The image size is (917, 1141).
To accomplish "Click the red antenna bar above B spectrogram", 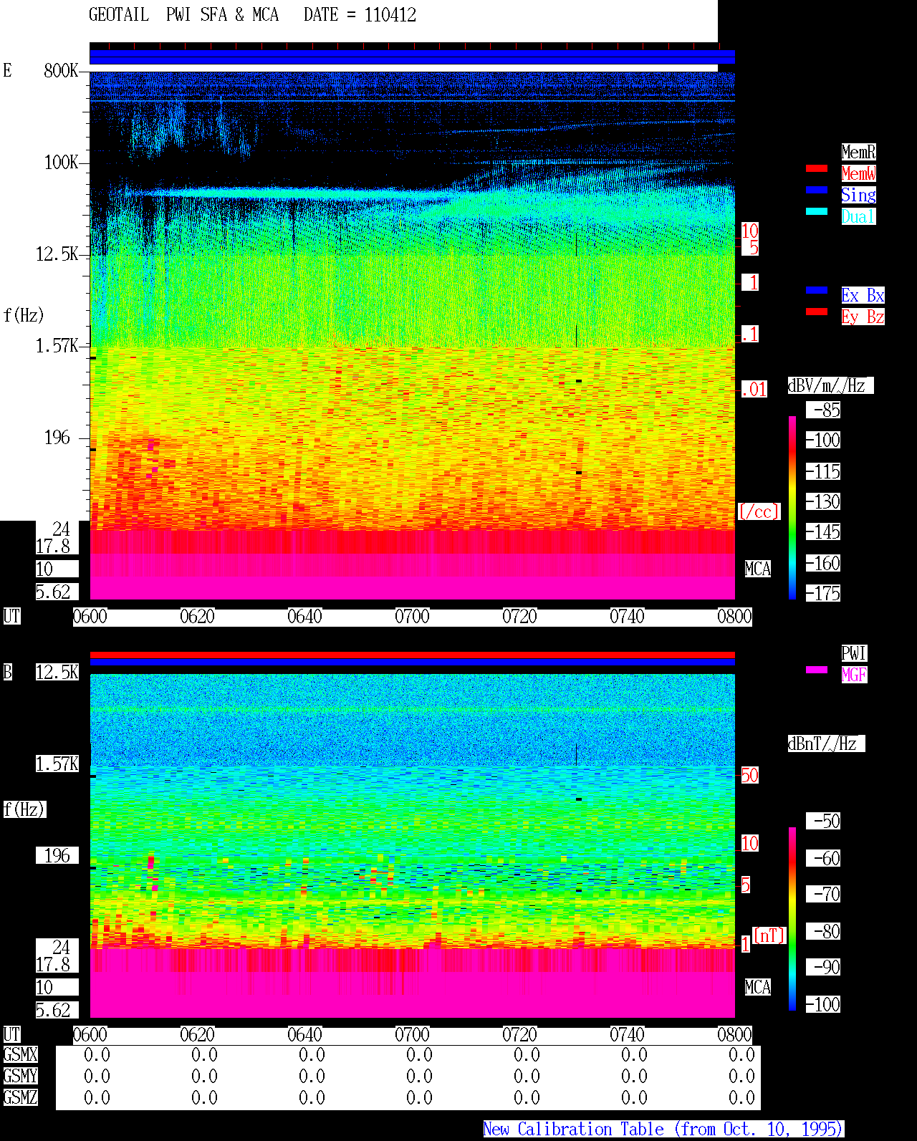I will click(x=412, y=655).
